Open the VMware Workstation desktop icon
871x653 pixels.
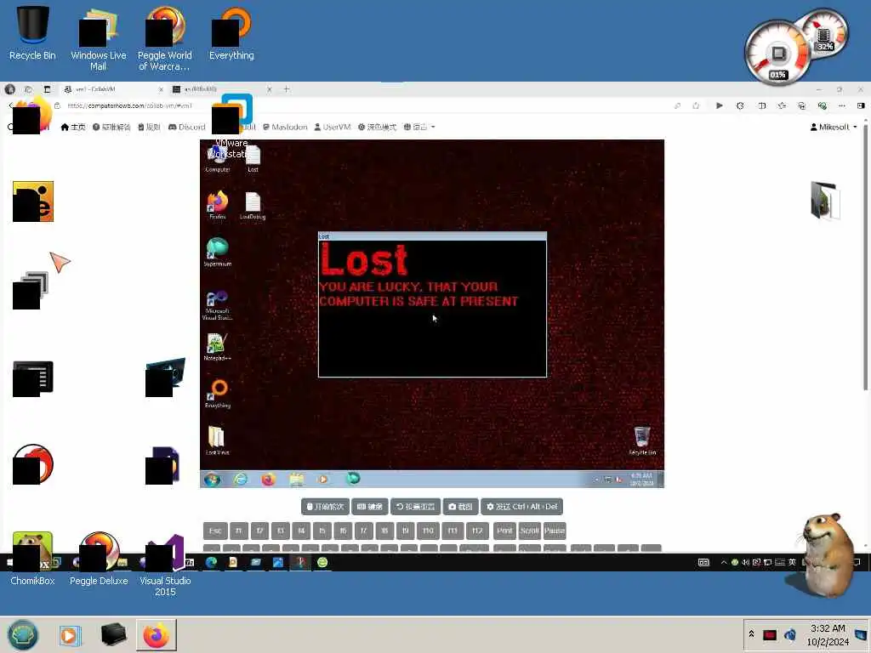pos(231,127)
